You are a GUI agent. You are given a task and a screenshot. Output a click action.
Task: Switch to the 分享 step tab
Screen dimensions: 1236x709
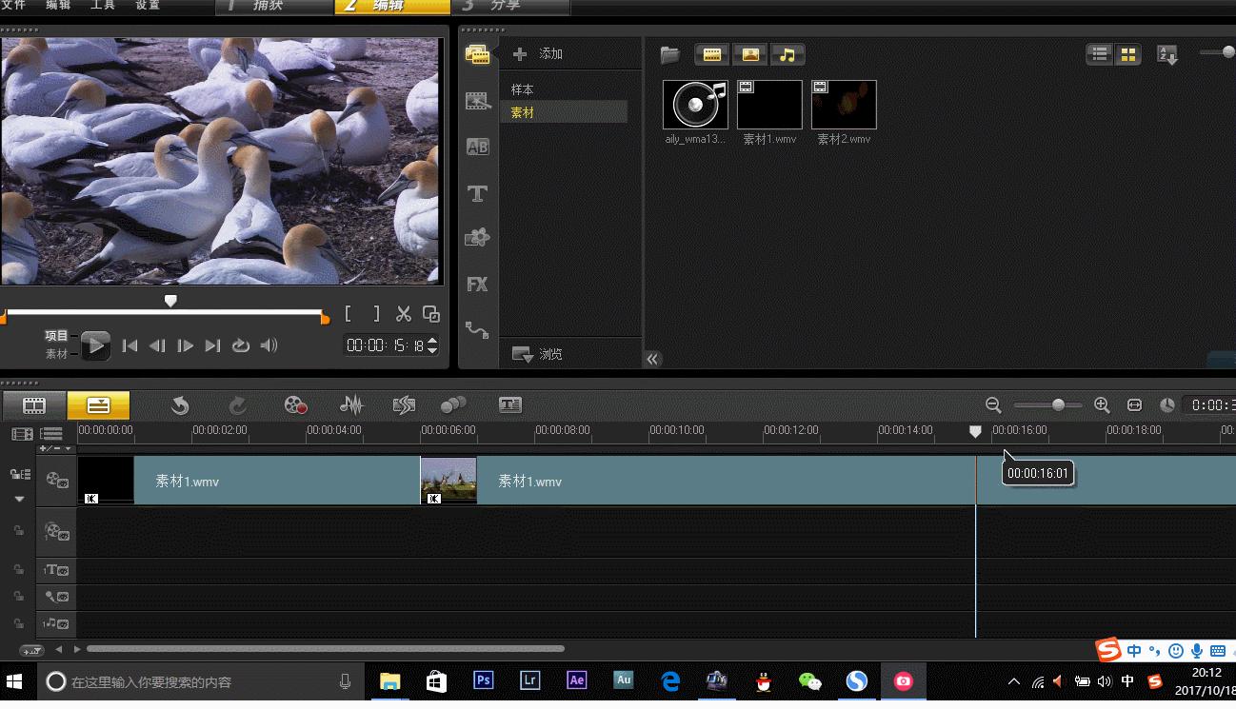click(505, 6)
